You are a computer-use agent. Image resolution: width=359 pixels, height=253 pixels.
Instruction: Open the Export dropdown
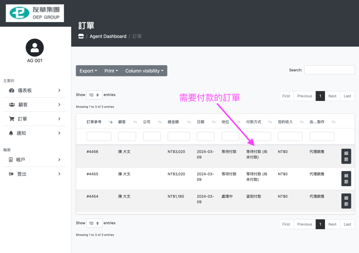pos(88,71)
